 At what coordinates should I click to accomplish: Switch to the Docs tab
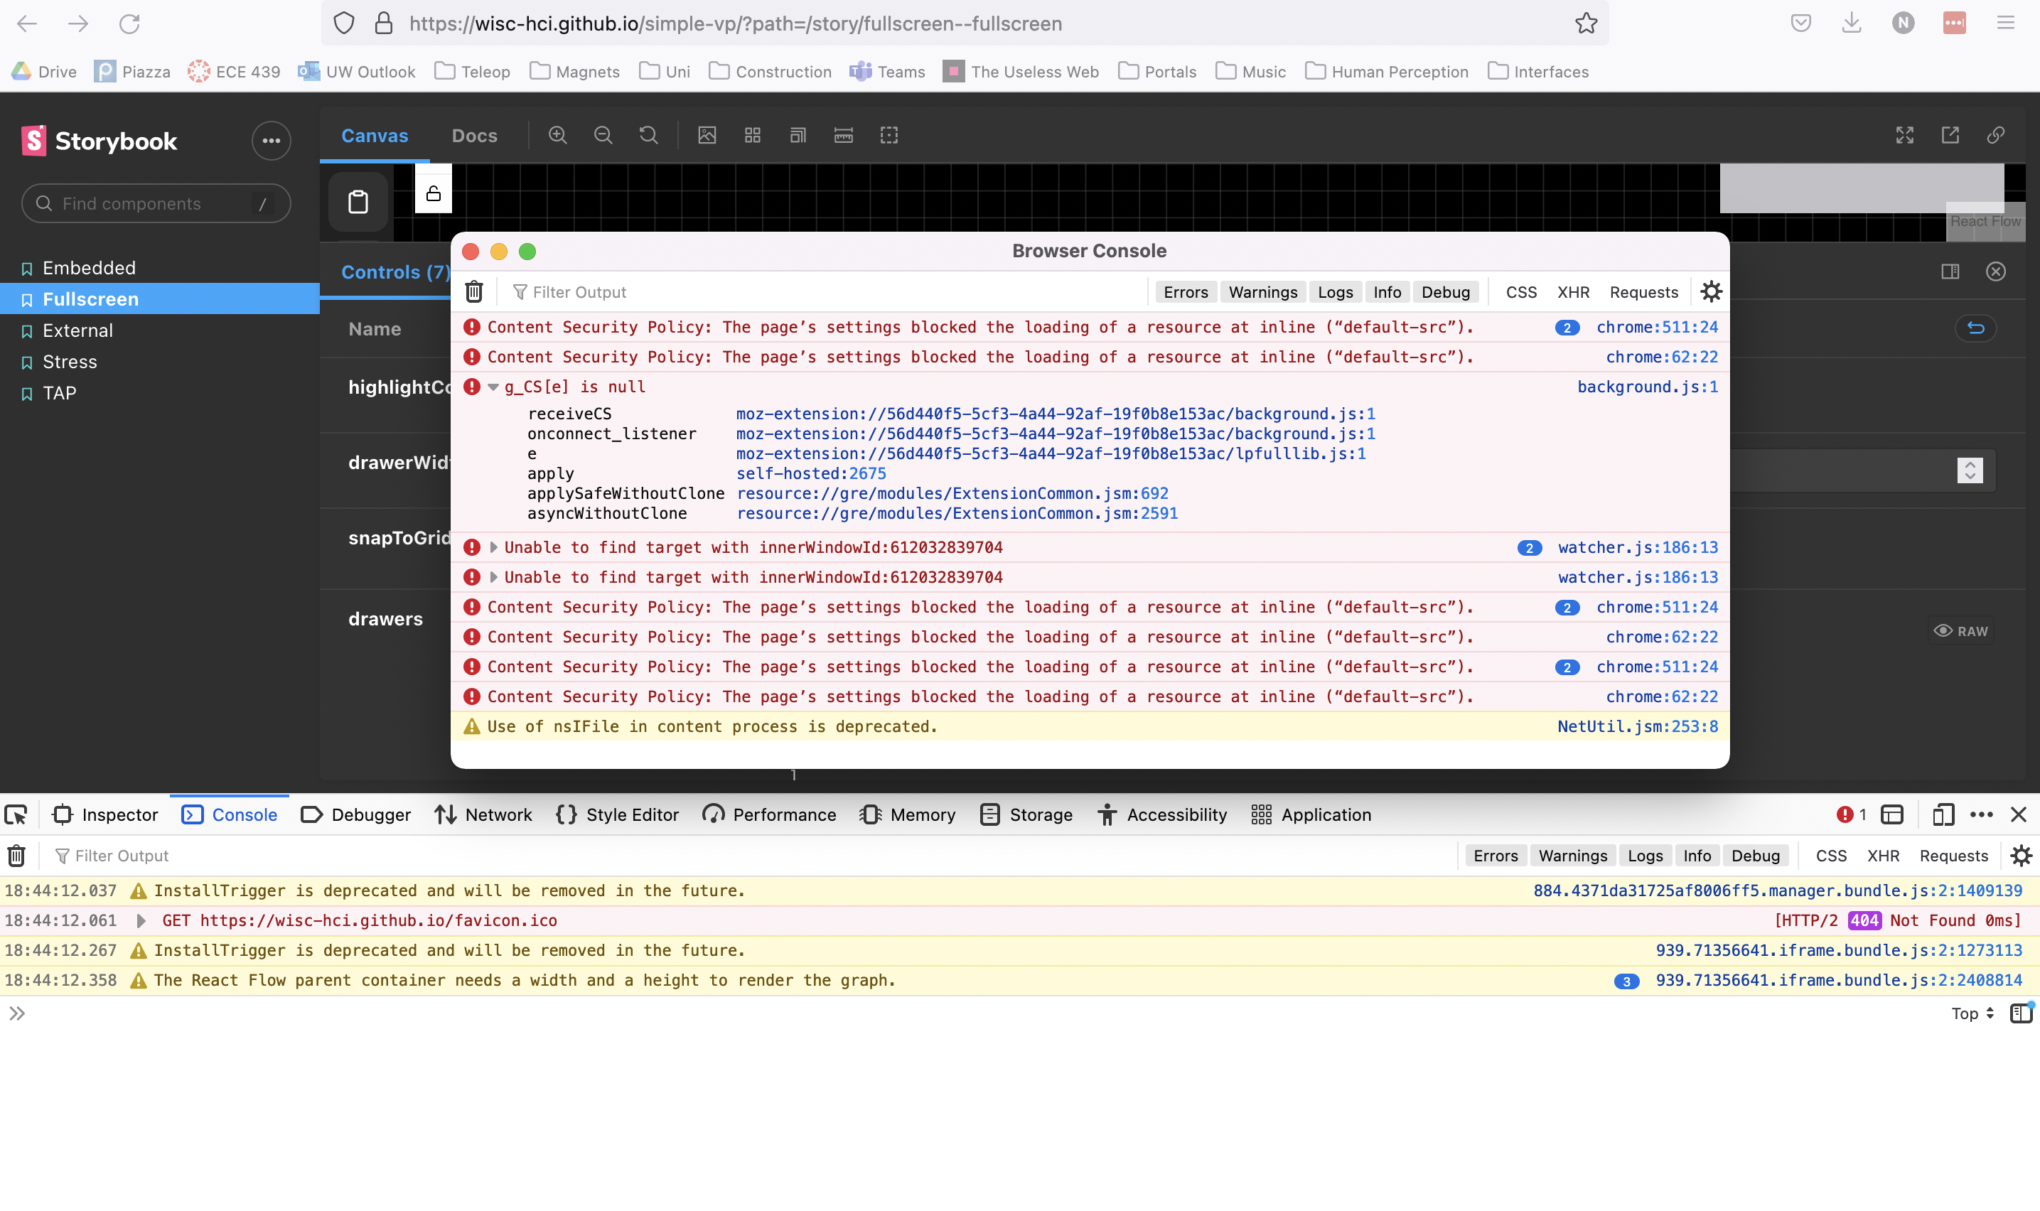474,136
